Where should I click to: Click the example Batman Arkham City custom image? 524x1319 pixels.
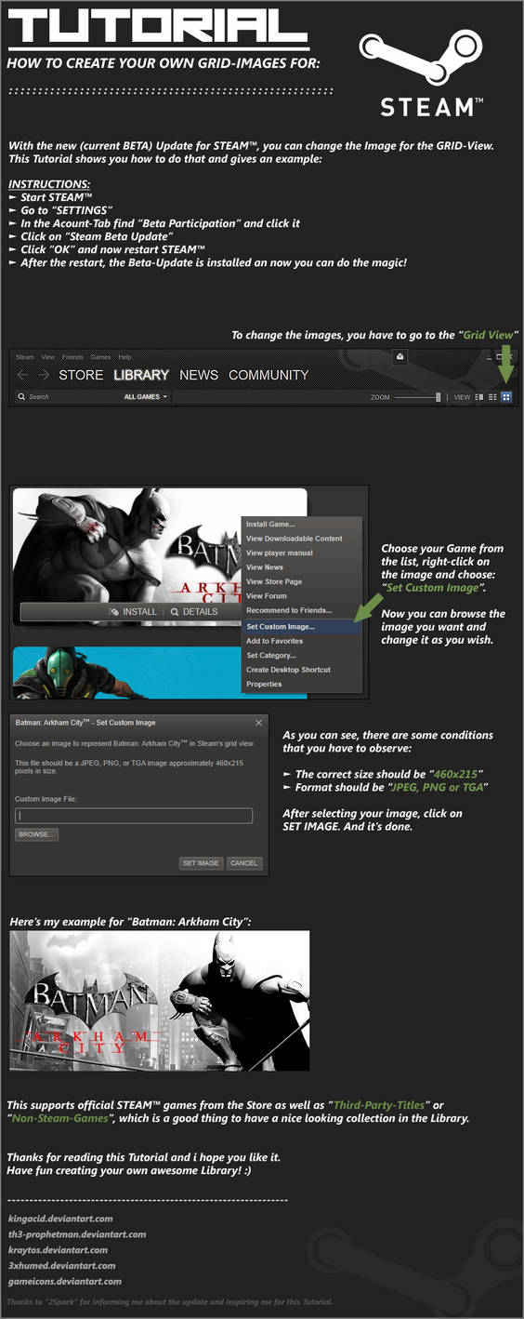160,1001
